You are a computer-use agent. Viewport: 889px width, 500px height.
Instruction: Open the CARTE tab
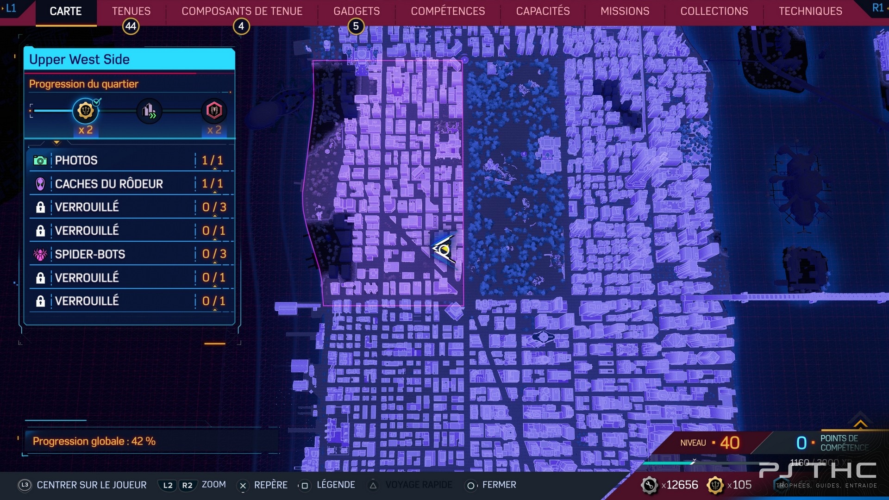[x=66, y=11]
